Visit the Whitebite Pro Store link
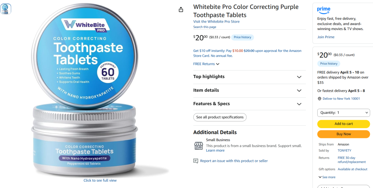 tap(217, 22)
